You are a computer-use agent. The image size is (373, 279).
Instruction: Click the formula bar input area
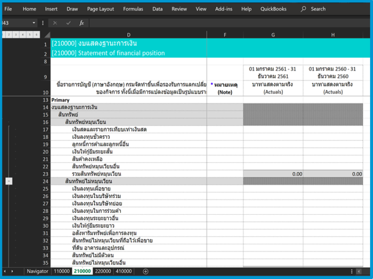230,23
